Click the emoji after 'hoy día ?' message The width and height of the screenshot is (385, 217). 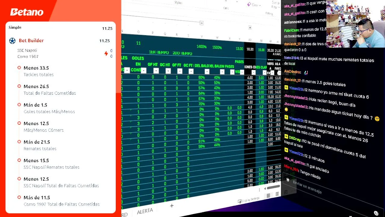377,119
